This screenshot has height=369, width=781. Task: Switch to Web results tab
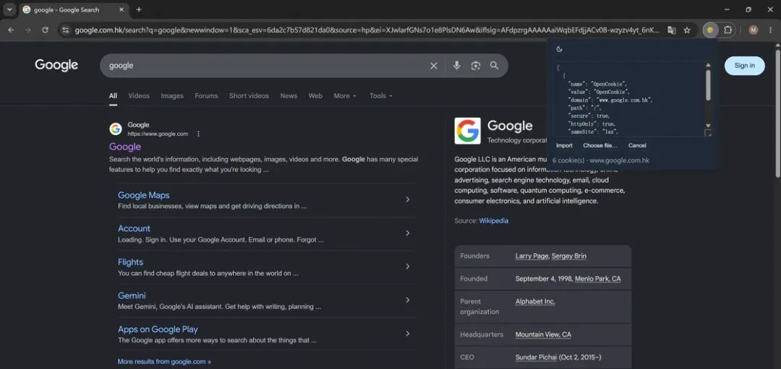(315, 96)
